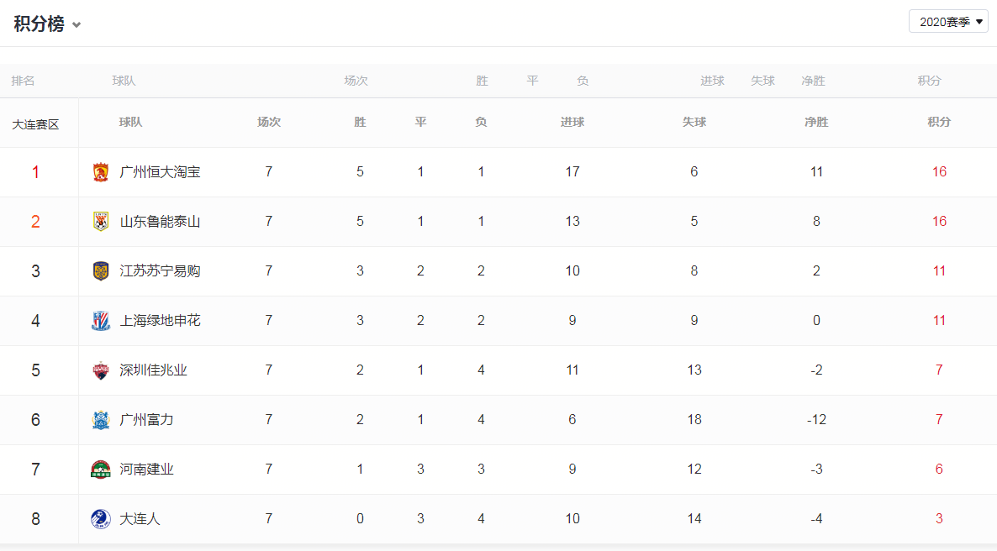Open the 大连人 team name
Viewport: 997px width, 551px height.
140,519
